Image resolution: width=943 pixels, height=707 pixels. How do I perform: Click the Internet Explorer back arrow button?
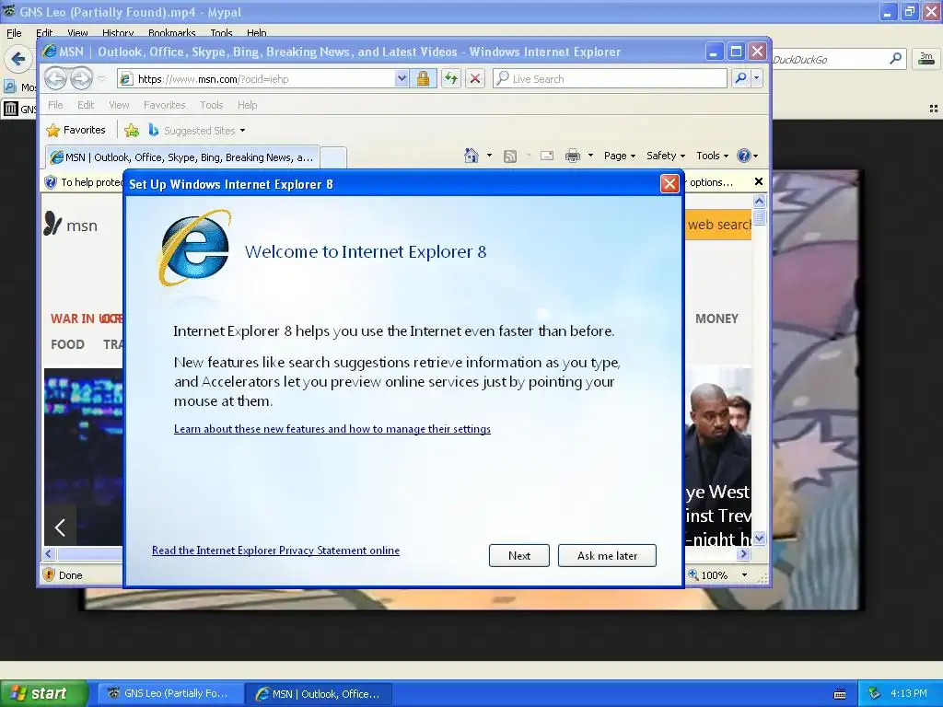(x=56, y=78)
